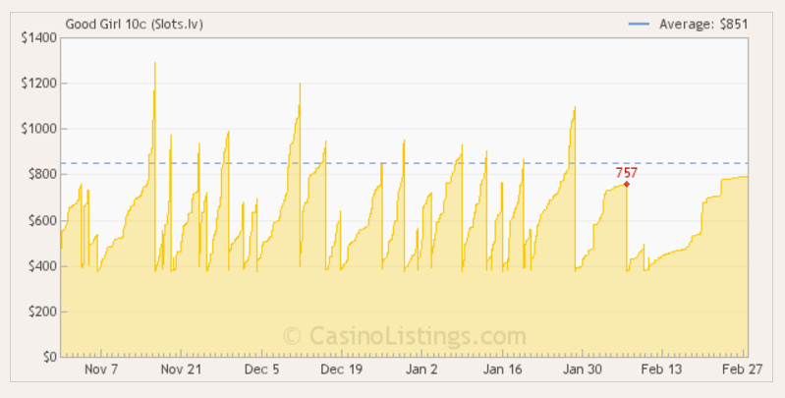
Task: Click the chart title Good Girl 10c (Slots.lv)
Action: [x=135, y=24]
